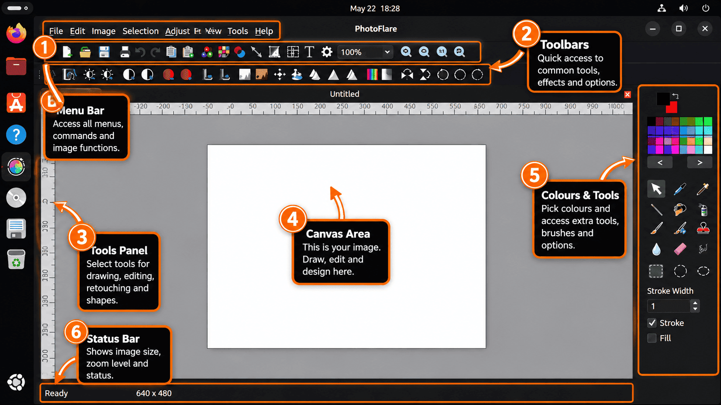Click the Stroke Width input field
The height and width of the screenshot is (405, 721).
[669, 306]
